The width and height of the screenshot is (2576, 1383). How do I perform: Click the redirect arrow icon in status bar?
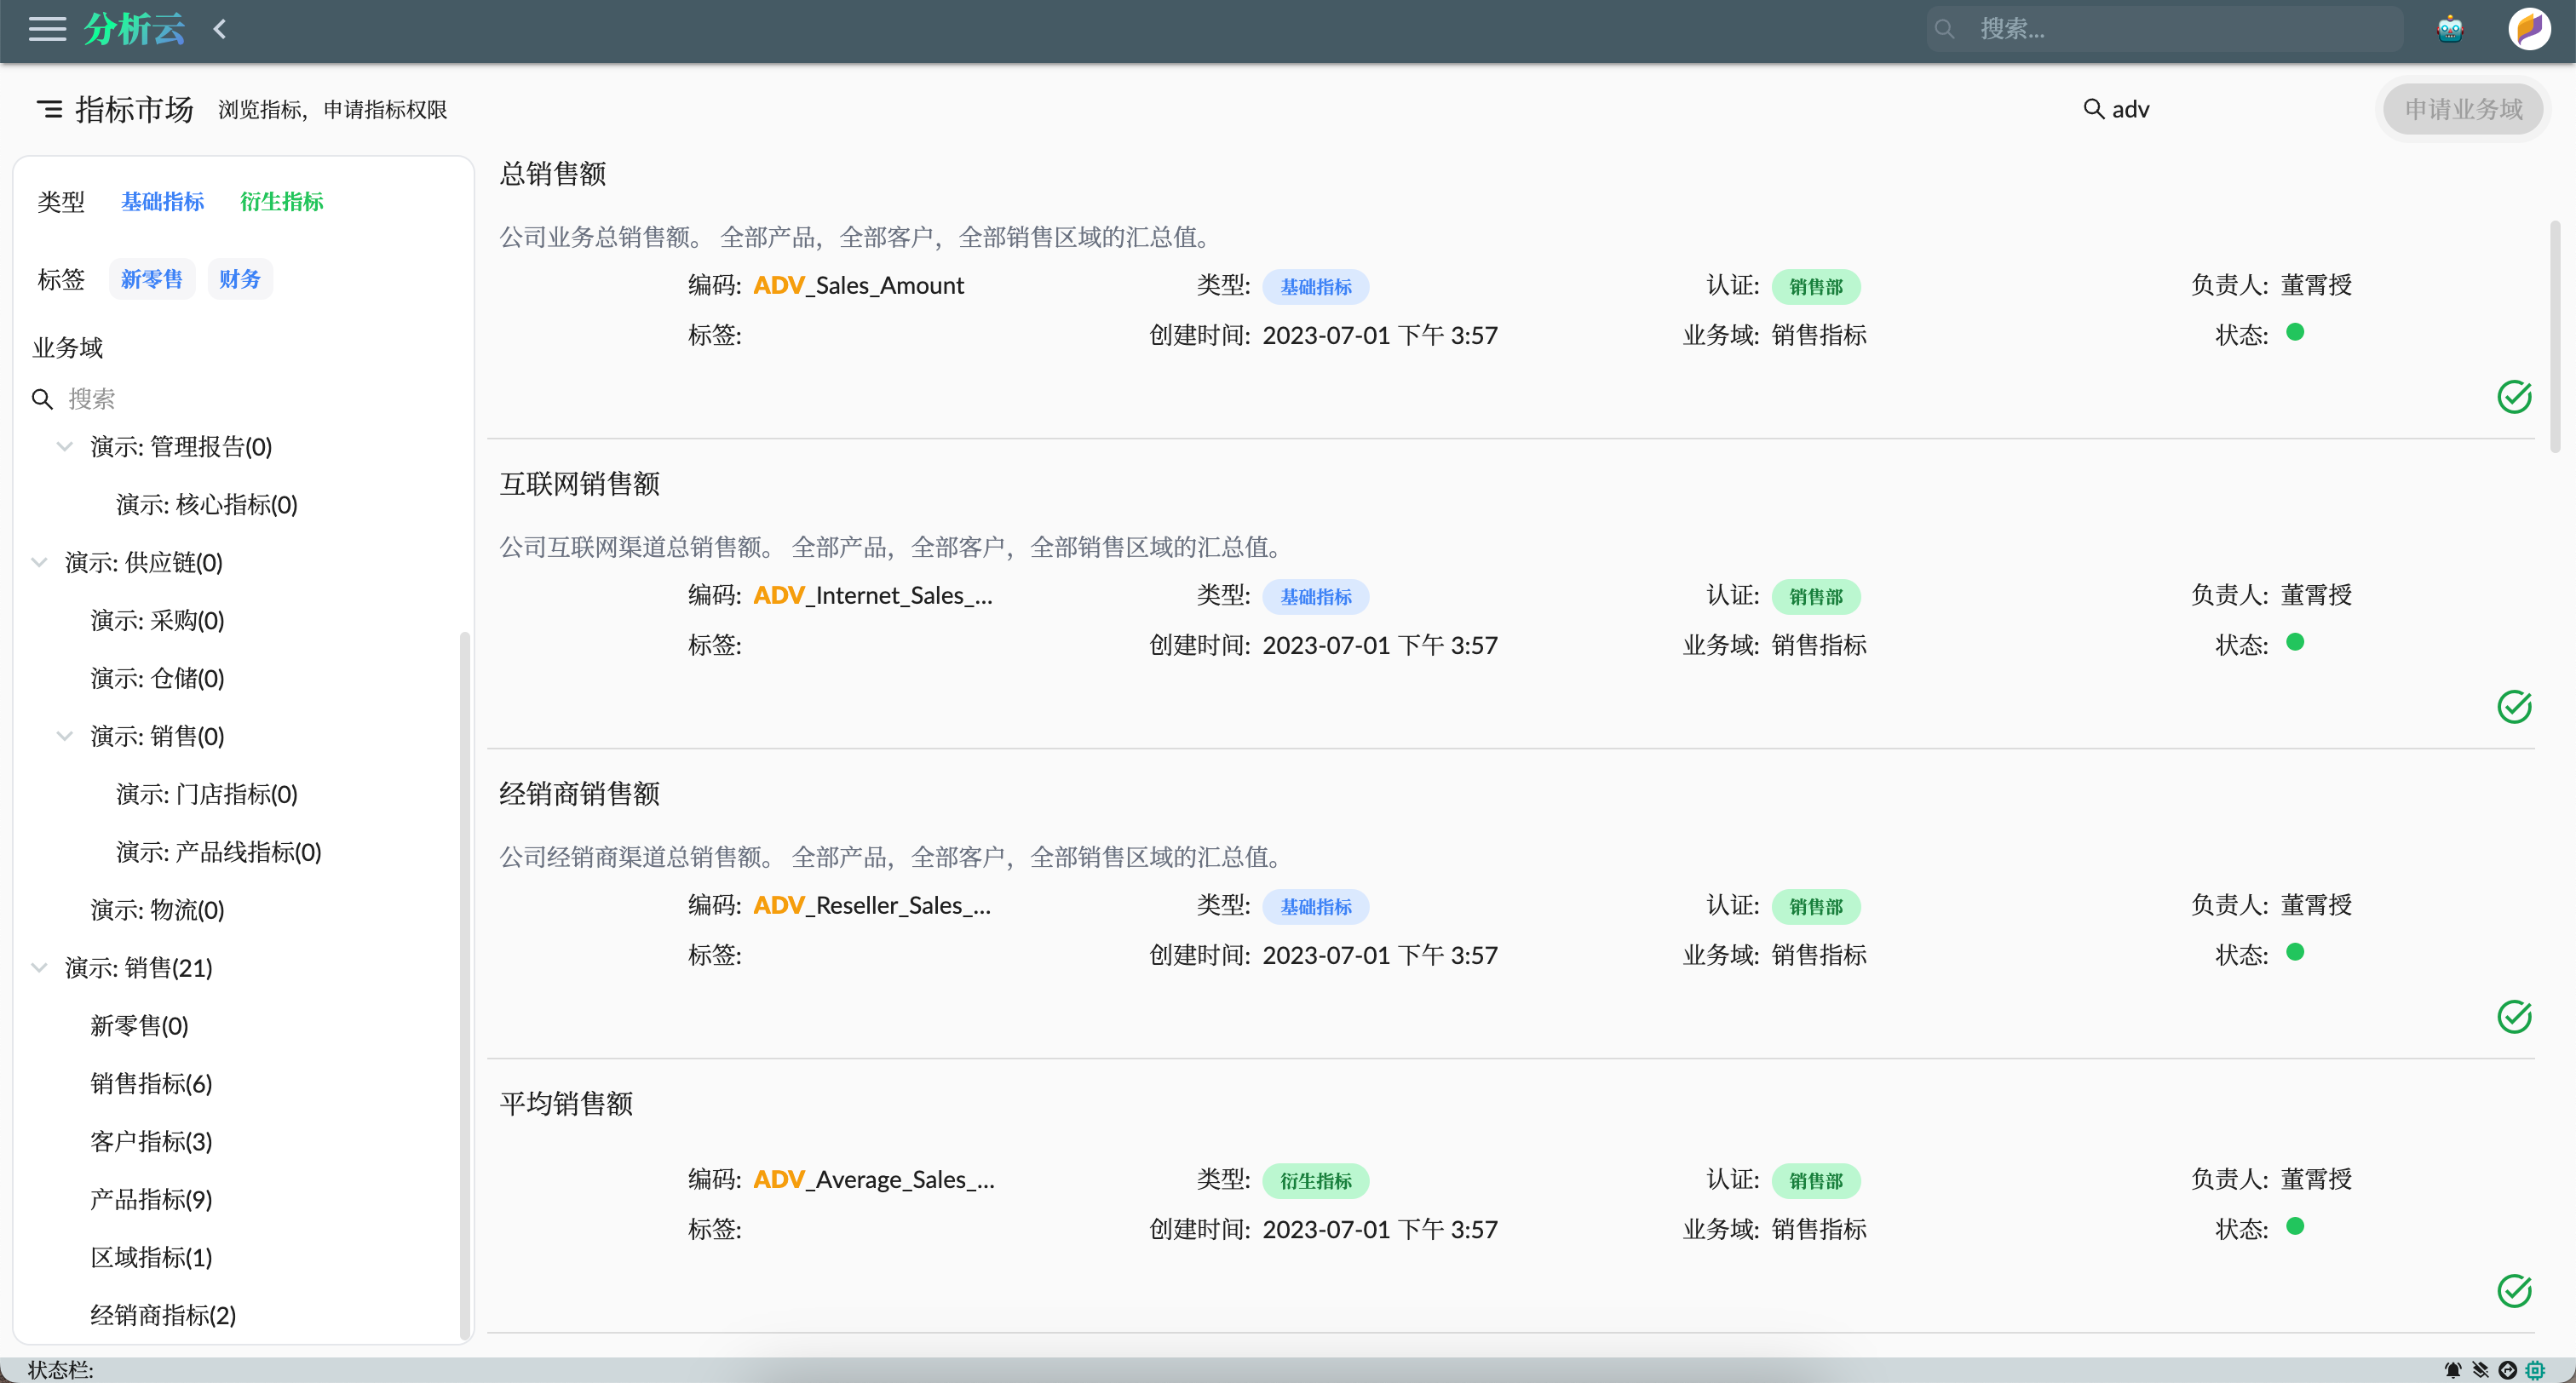[x=2508, y=1369]
